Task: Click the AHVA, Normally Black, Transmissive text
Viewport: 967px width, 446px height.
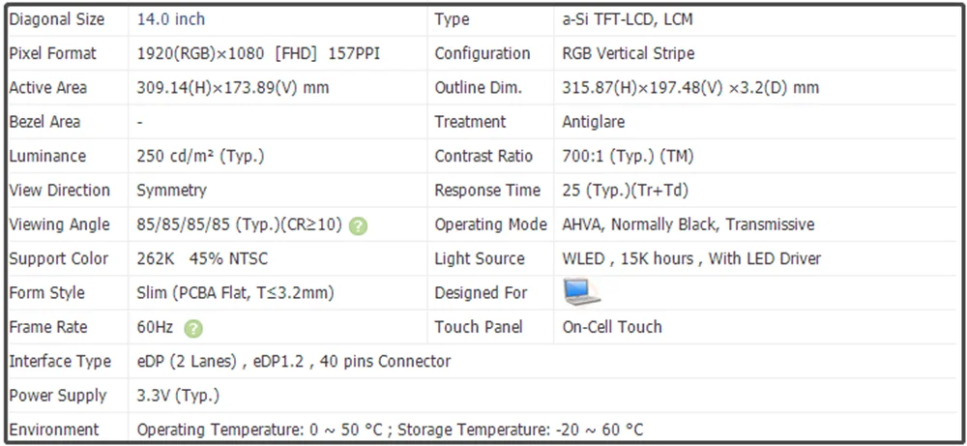Action: [x=689, y=224]
